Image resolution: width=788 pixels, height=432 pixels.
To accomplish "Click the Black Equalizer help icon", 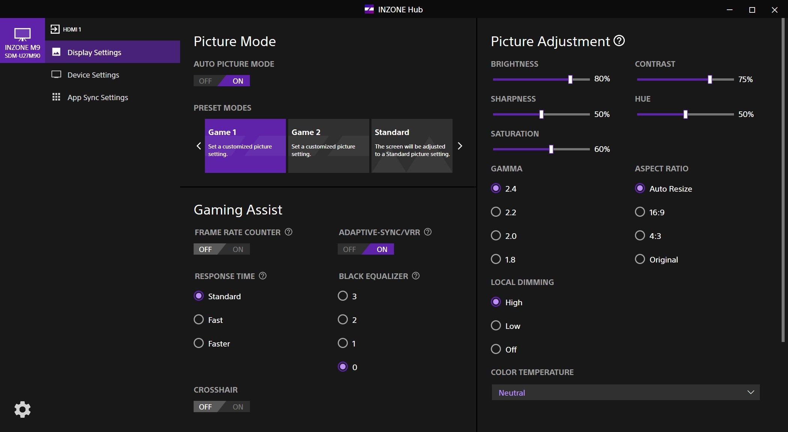I will [x=416, y=276].
